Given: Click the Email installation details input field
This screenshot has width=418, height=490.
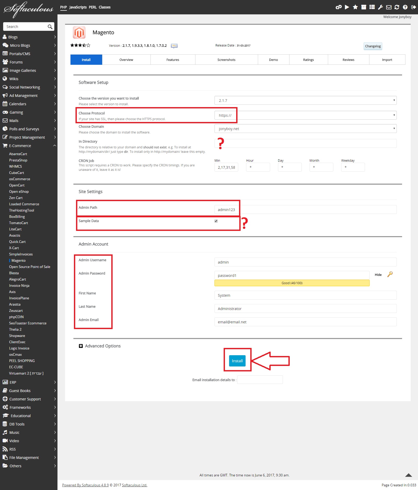Looking at the screenshot, I should [x=260, y=380].
